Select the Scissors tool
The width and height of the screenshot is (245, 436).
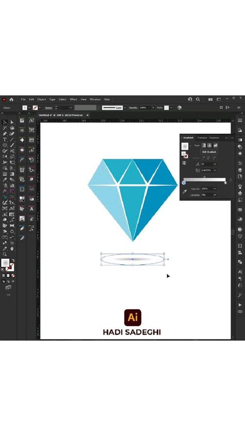[x=12, y=151]
